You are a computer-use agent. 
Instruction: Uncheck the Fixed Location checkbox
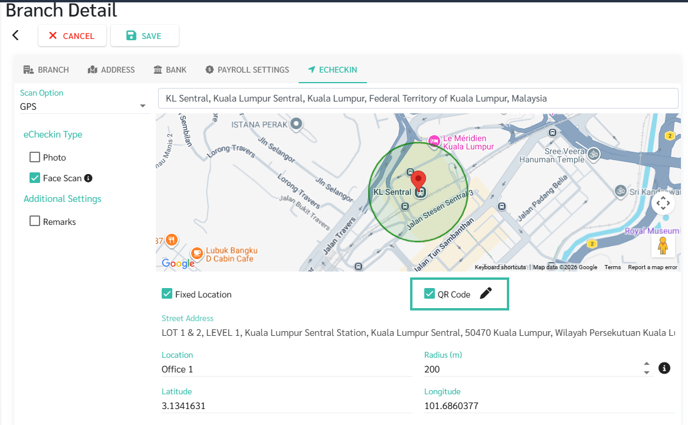tap(167, 294)
